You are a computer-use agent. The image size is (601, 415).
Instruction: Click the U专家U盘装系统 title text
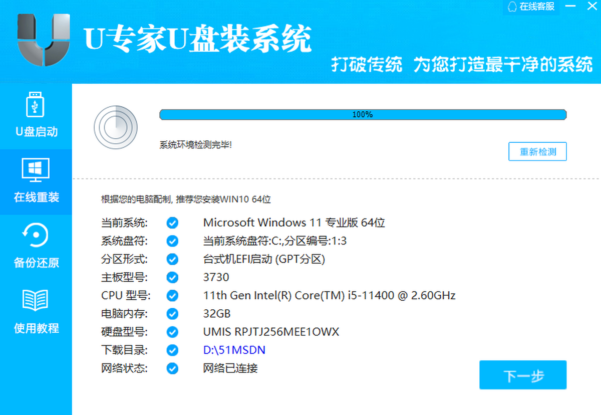click(198, 39)
